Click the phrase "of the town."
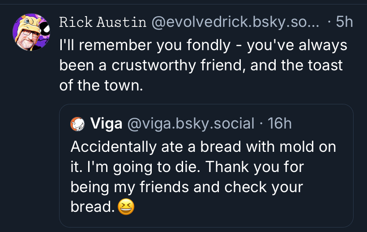The height and width of the screenshot is (232, 367). pyautogui.click(x=101, y=86)
